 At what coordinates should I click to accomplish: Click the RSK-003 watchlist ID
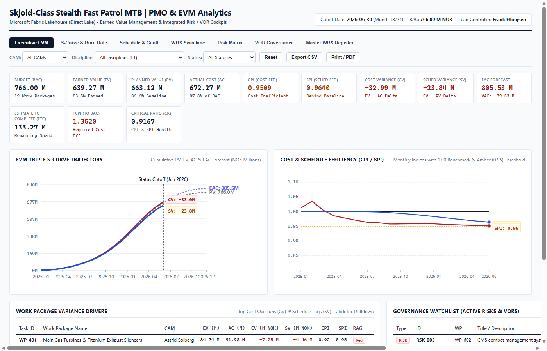(425, 340)
